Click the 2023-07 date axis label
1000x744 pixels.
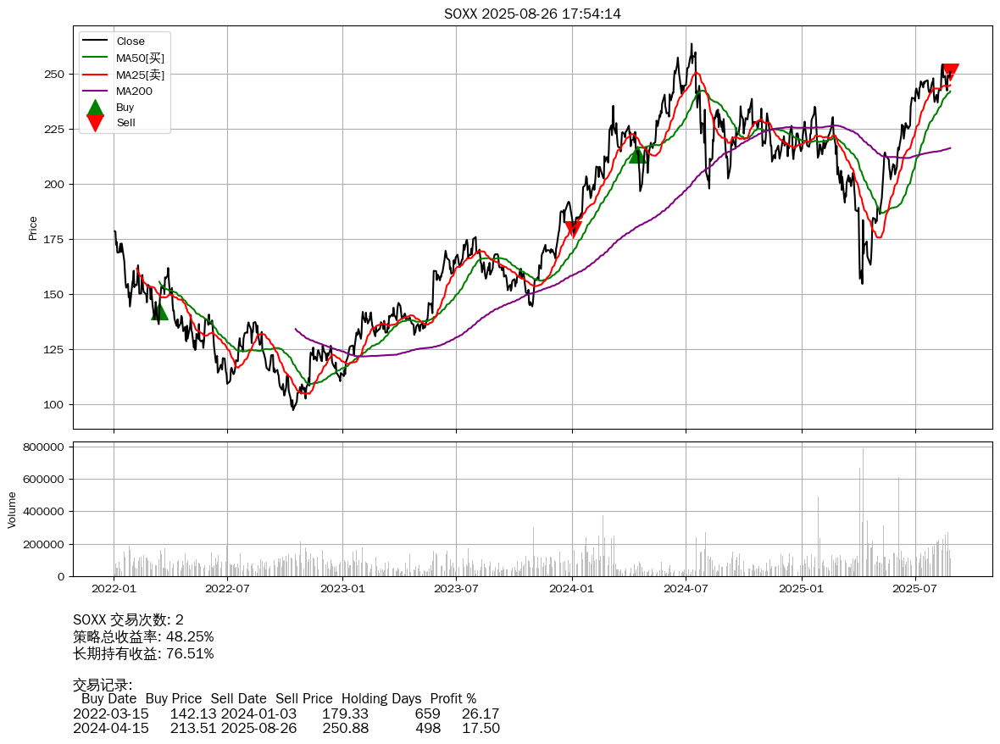click(457, 589)
